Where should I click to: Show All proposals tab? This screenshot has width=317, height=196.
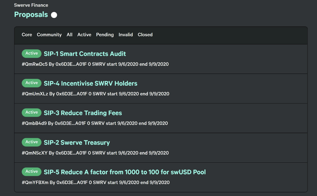pyautogui.click(x=70, y=35)
